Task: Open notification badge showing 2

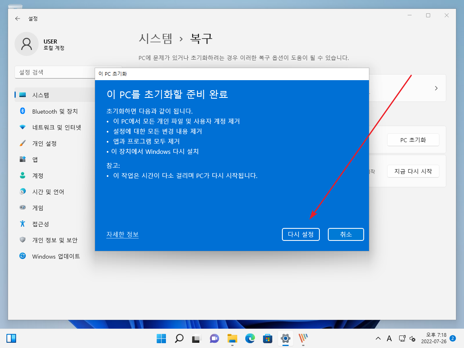Action: 452,338
